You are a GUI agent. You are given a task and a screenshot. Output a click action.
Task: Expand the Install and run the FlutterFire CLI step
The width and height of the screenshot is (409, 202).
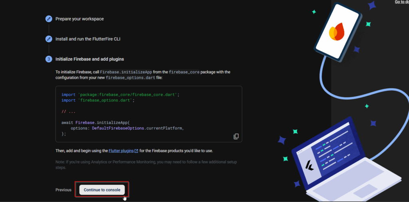tap(88, 39)
